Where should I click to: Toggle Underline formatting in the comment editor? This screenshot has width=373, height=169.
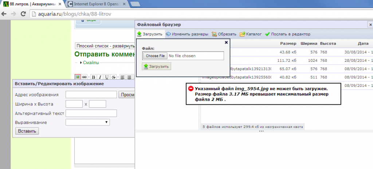pyautogui.click(x=107, y=77)
